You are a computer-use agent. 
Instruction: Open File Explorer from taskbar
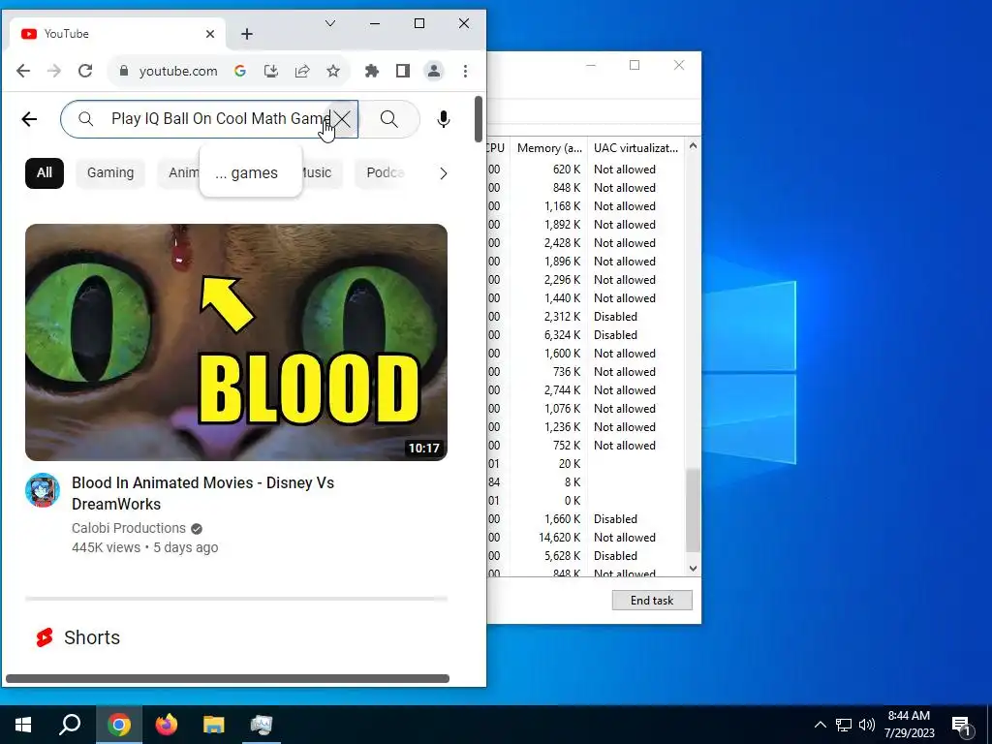click(x=214, y=725)
